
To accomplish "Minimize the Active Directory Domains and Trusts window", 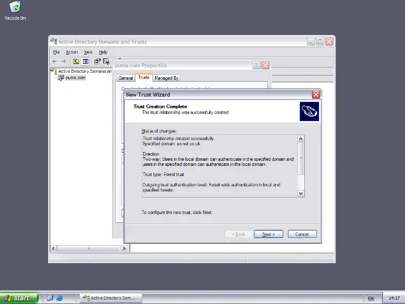I will tap(311, 42).
